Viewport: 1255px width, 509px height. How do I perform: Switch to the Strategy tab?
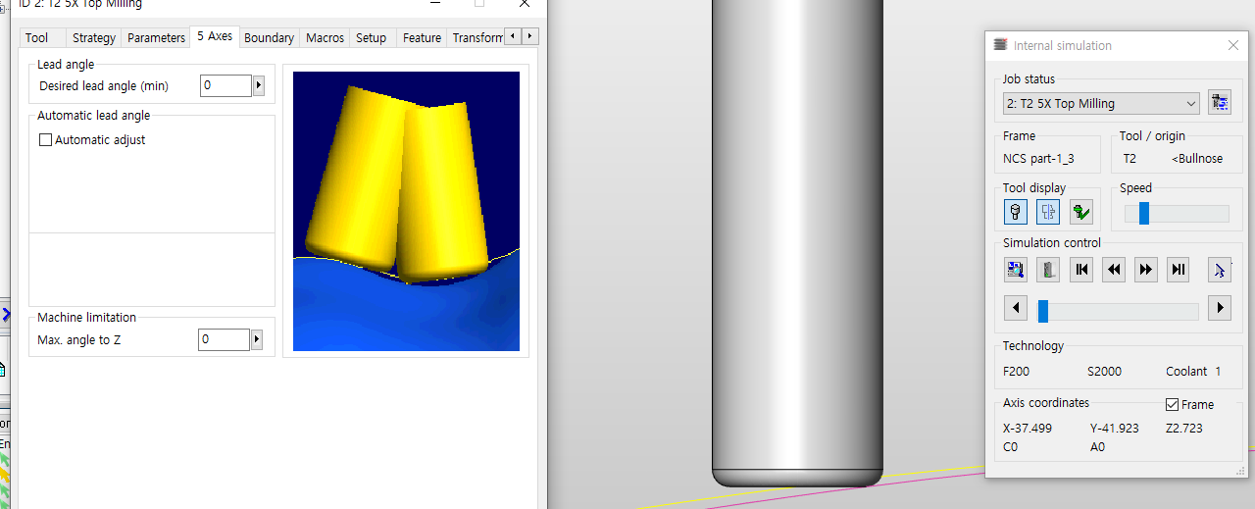[94, 37]
